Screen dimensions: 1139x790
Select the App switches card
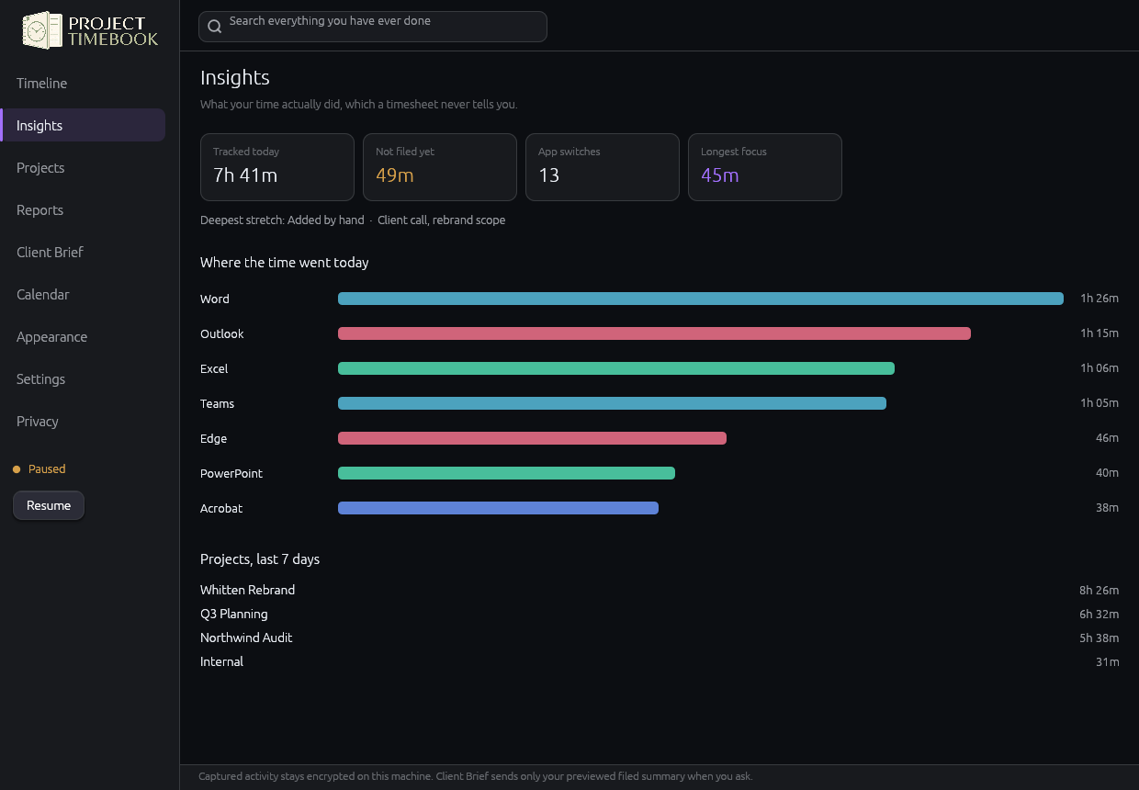pos(603,167)
